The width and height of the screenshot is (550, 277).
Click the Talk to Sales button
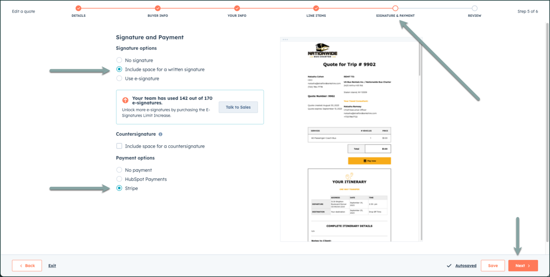(x=238, y=107)
